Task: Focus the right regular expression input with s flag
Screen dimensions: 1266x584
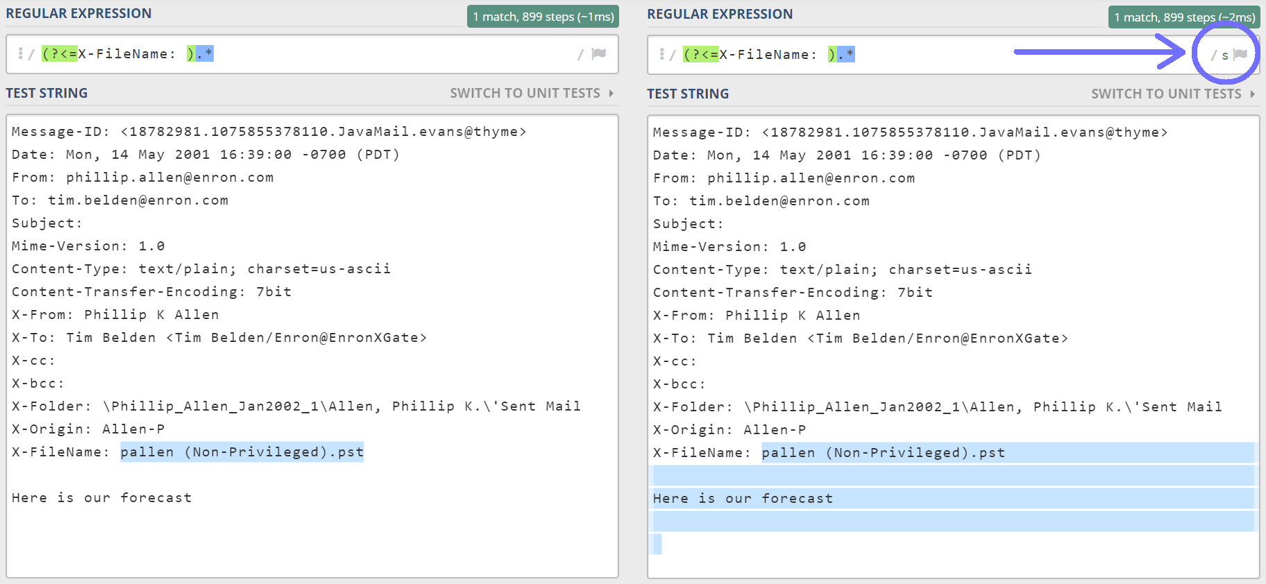Action: click(x=954, y=55)
